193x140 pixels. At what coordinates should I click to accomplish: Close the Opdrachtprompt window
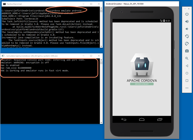pyautogui.click(x=99, y=4)
